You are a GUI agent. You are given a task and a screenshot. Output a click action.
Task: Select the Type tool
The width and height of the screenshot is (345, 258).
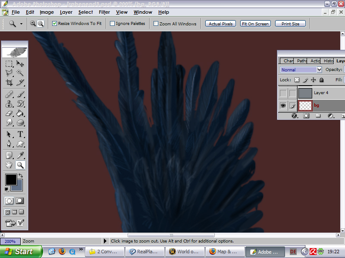[20, 134]
